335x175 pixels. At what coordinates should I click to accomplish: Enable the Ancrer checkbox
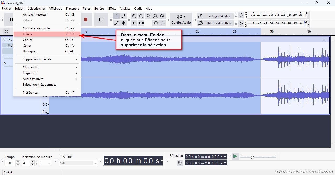(x=61, y=157)
